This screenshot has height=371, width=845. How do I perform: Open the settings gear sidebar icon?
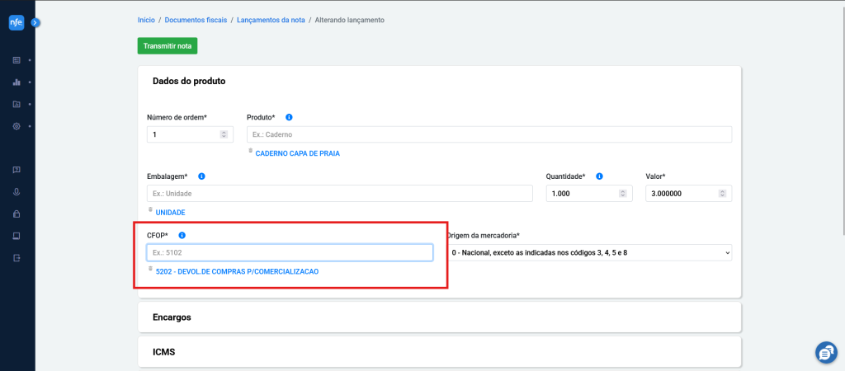point(17,126)
